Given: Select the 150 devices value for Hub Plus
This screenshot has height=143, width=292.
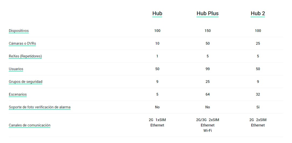Looking at the screenshot, I should click(x=207, y=31).
